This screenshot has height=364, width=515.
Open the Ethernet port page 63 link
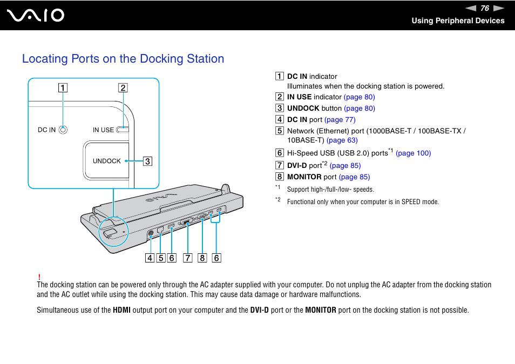(x=342, y=140)
